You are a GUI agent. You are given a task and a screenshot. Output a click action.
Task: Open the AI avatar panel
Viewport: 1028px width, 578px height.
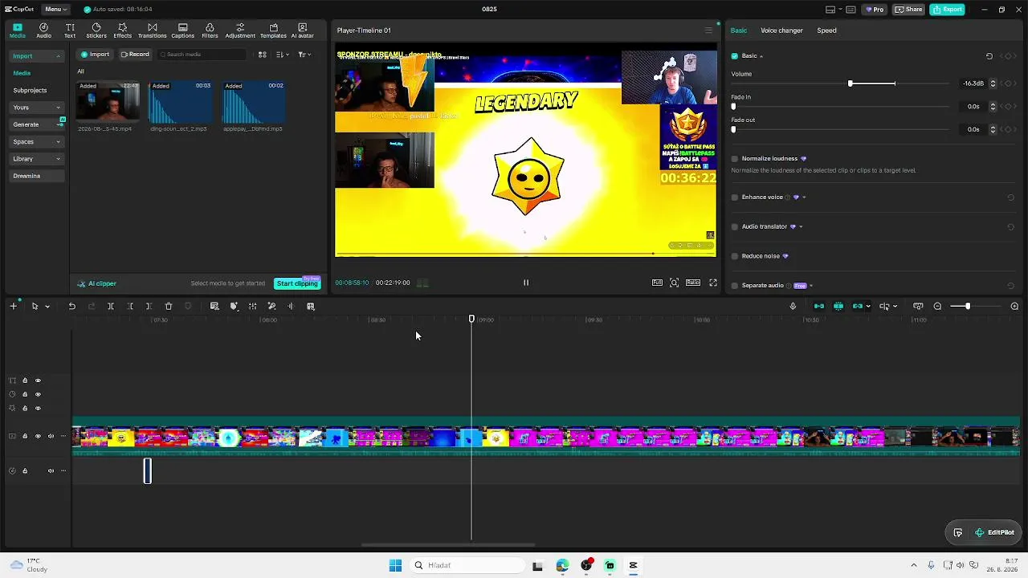302,31
